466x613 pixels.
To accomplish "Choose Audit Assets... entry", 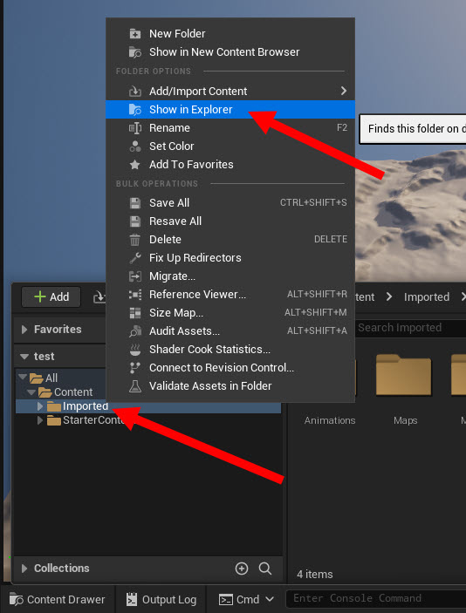I will point(230,331).
